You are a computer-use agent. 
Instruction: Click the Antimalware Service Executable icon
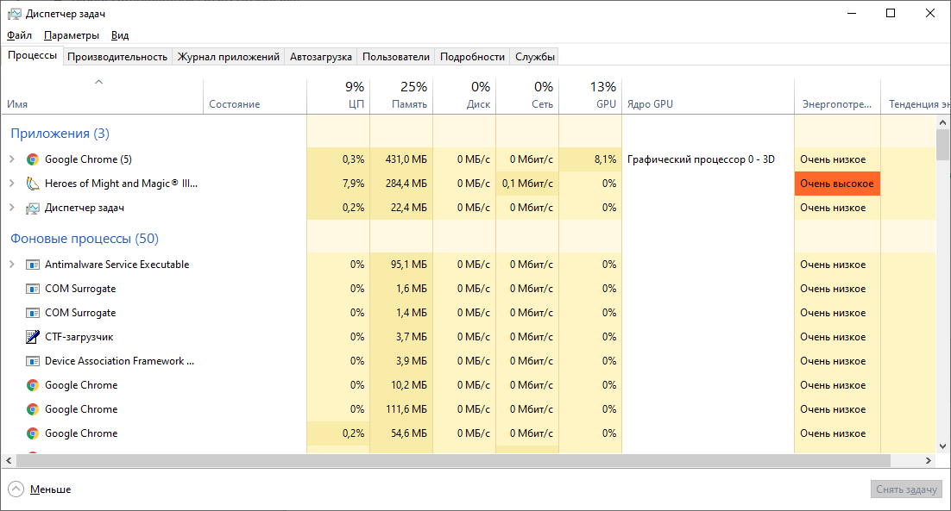click(x=33, y=265)
